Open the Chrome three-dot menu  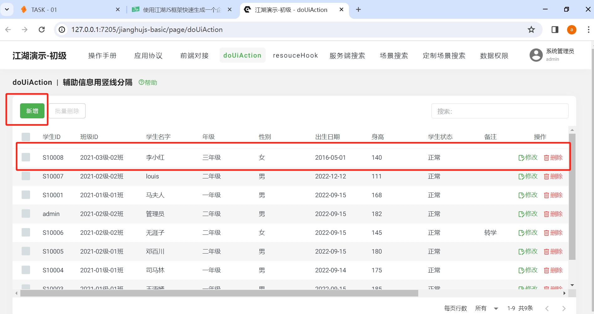589,29
